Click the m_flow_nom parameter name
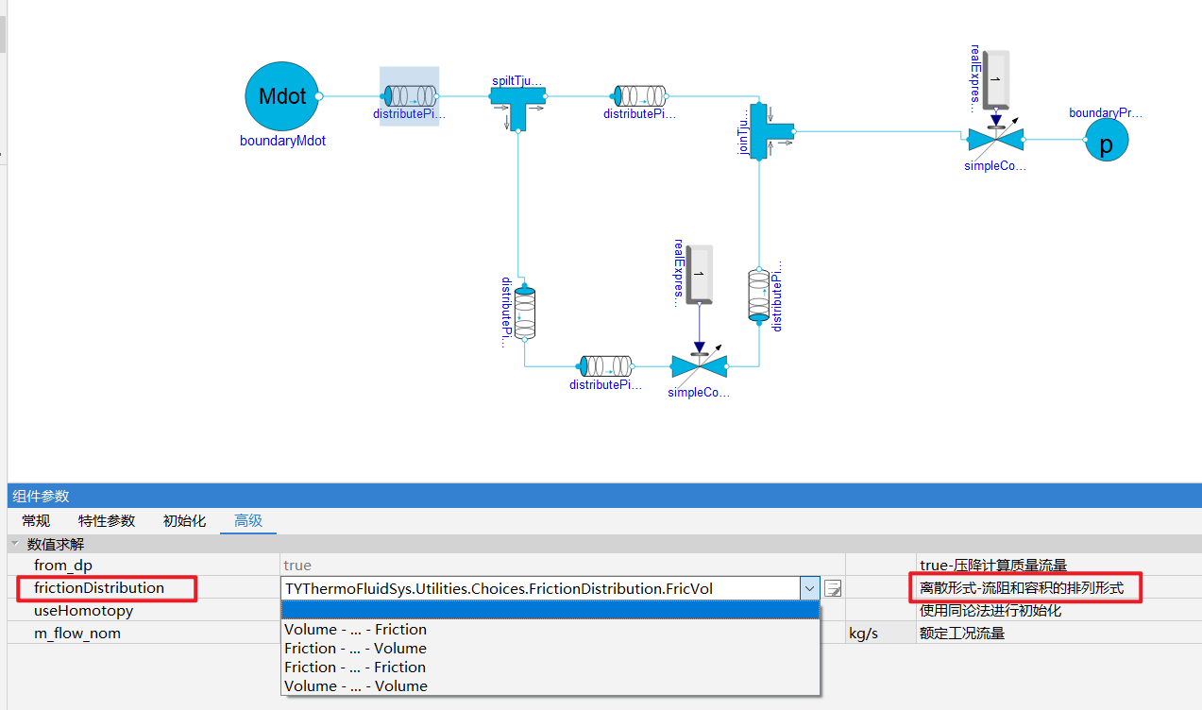The image size is (1202, 710). pos(77,634)
